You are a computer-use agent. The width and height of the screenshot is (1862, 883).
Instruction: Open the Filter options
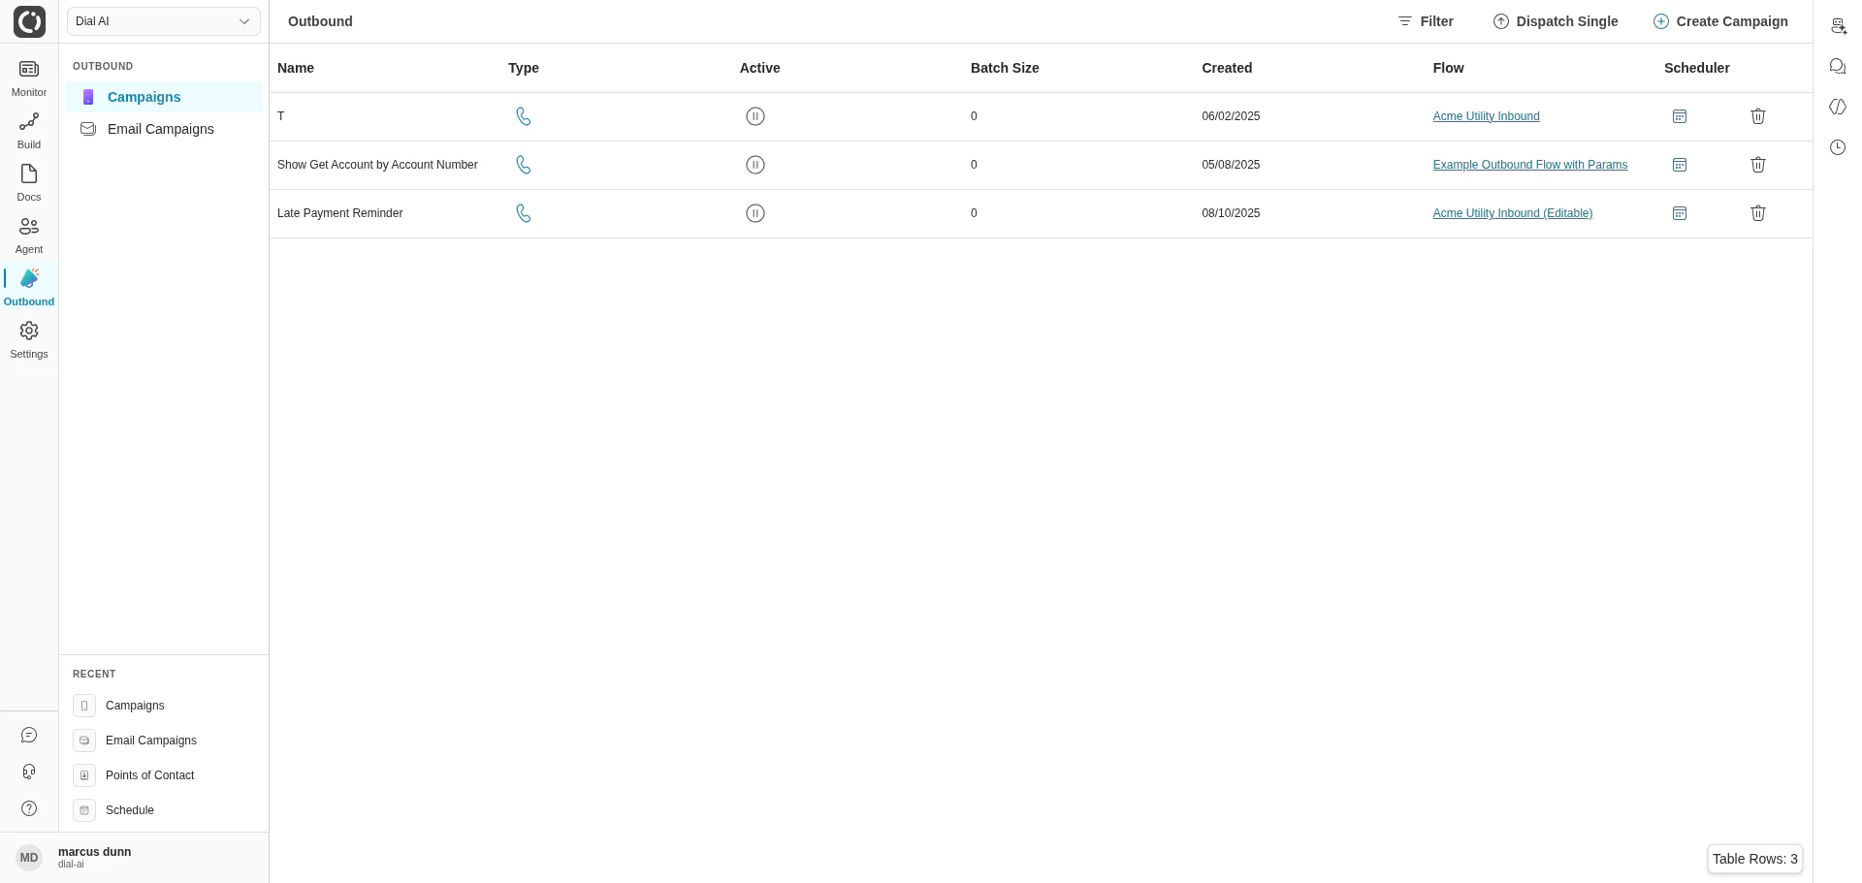click(1426, 21)
